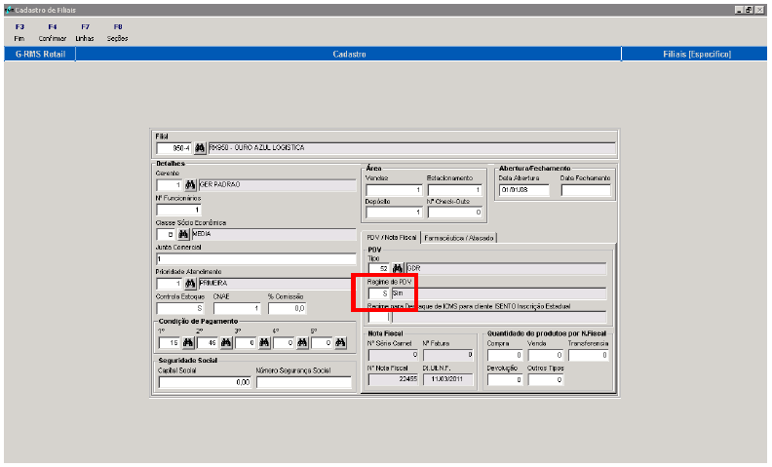
Task: Click the Data Fechamento field
Action: click(x=586, y=190)
